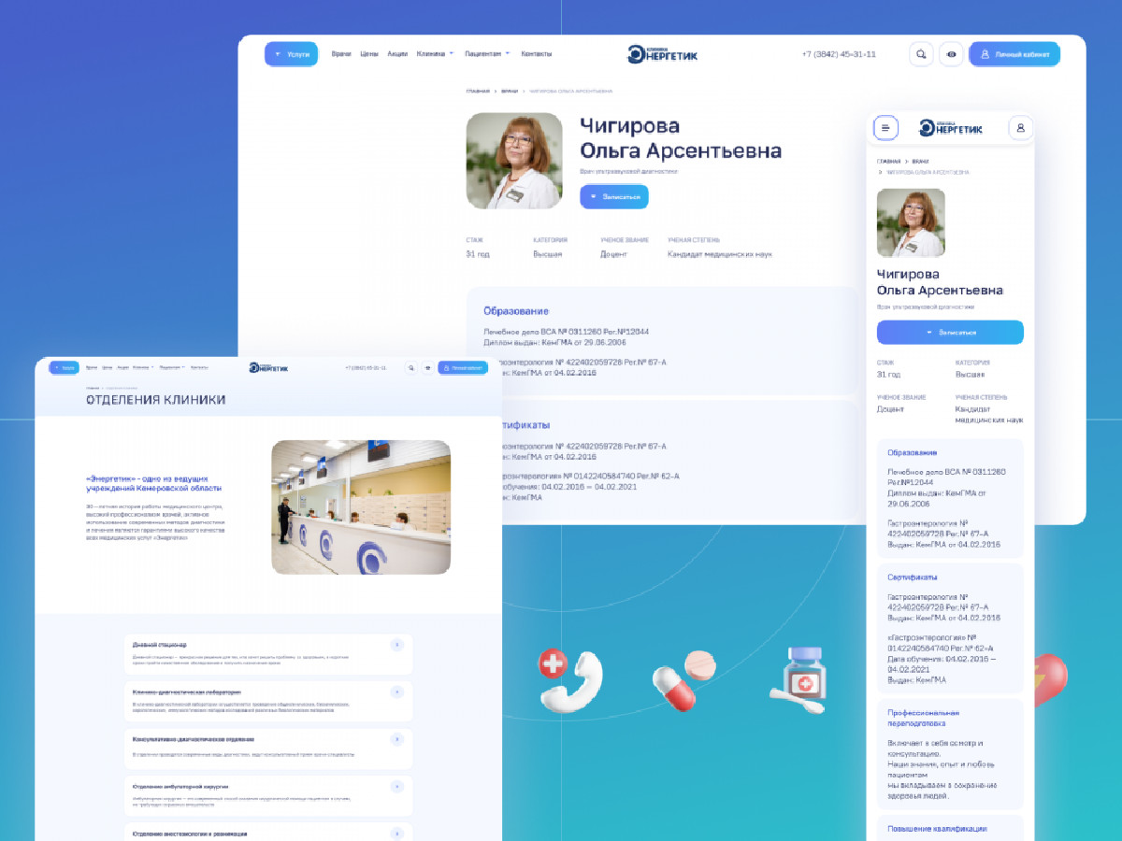Expand the Клинико-диагностическая лаборатория section
1122x841 pixels.
point(396,692)
